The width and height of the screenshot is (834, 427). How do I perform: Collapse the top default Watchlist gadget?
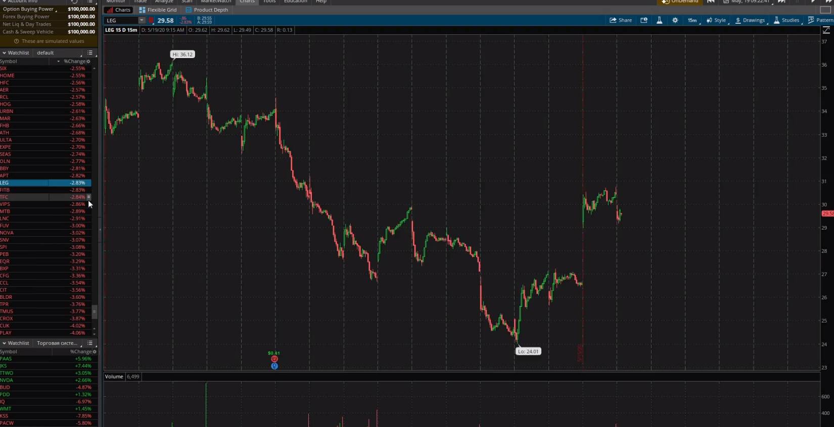pos(4,52)
